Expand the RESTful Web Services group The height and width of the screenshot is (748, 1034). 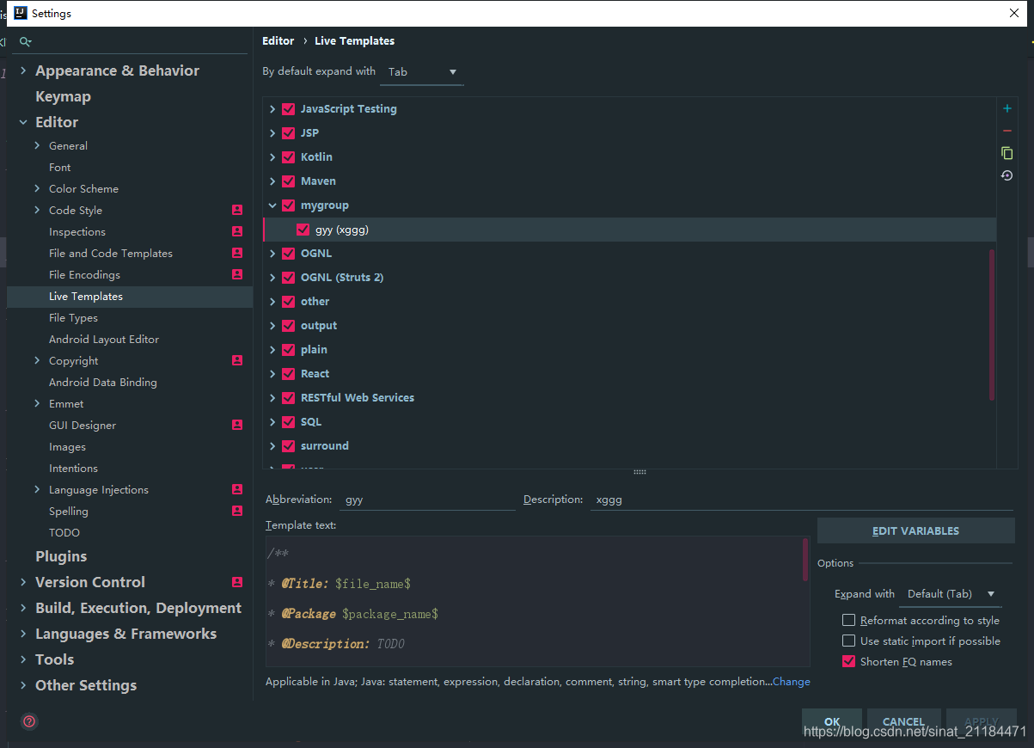point(272,398)
